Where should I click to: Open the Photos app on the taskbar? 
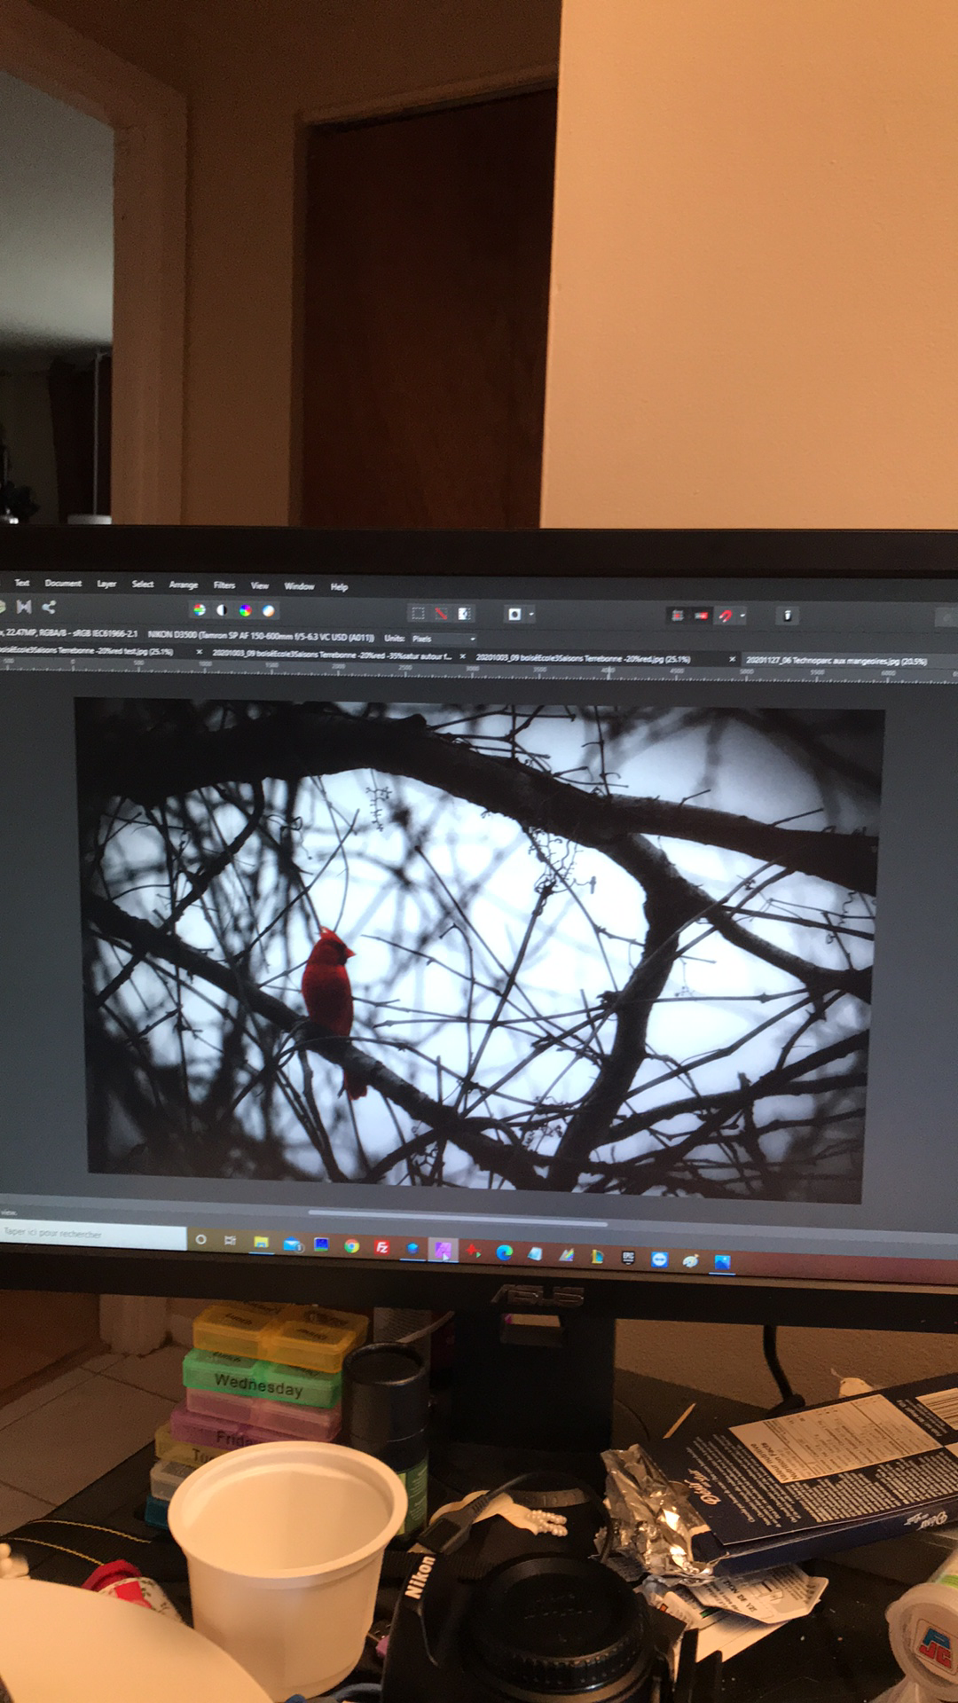coord(722,1261)
